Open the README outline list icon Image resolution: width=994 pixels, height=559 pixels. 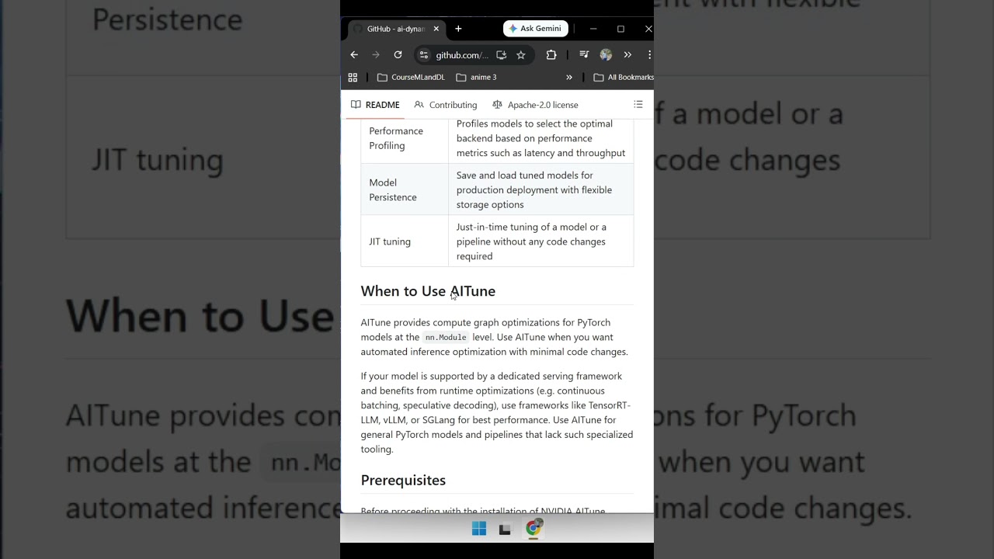pos(638,105)
